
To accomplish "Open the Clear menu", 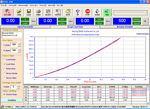I will [x=43, y=5].
